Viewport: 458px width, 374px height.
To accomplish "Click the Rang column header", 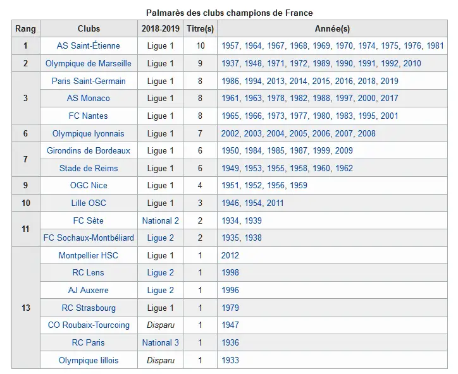I will [26, 28].
